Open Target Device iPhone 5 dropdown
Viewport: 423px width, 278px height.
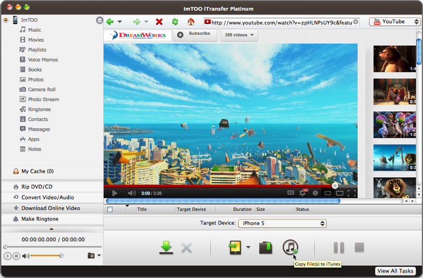pyautogui.click(x=282, y=223)
